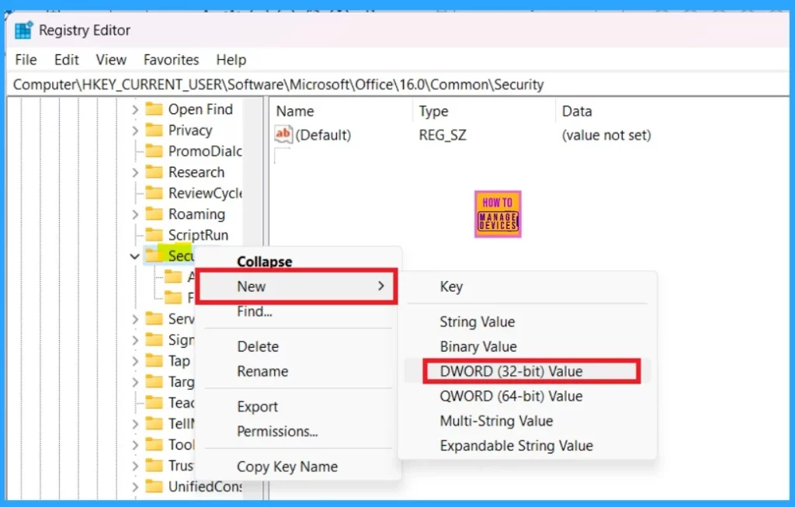Click the Name column header
The image size is (795, 507).
(x=294, y=111)
